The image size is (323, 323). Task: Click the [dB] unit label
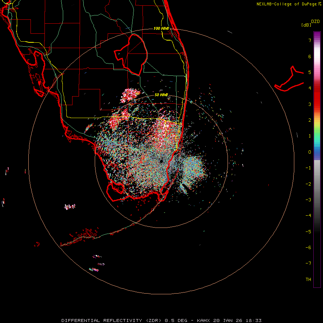point(306,25)
